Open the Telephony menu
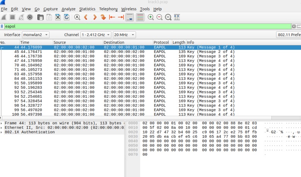Viewport: 301px width, 177px height. [108, 9]
